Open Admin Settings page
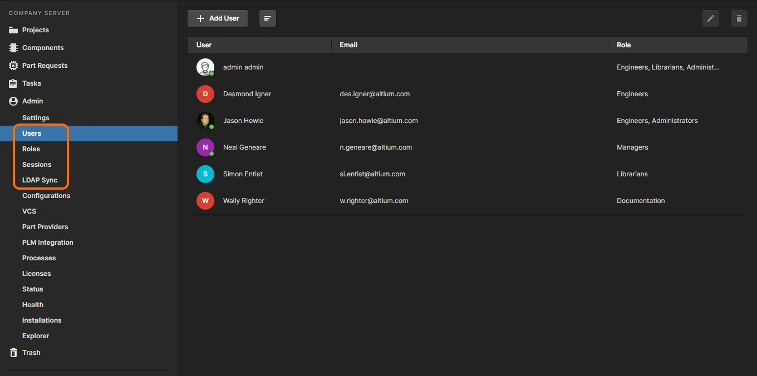The image size is (757, 376). (36, 118)
